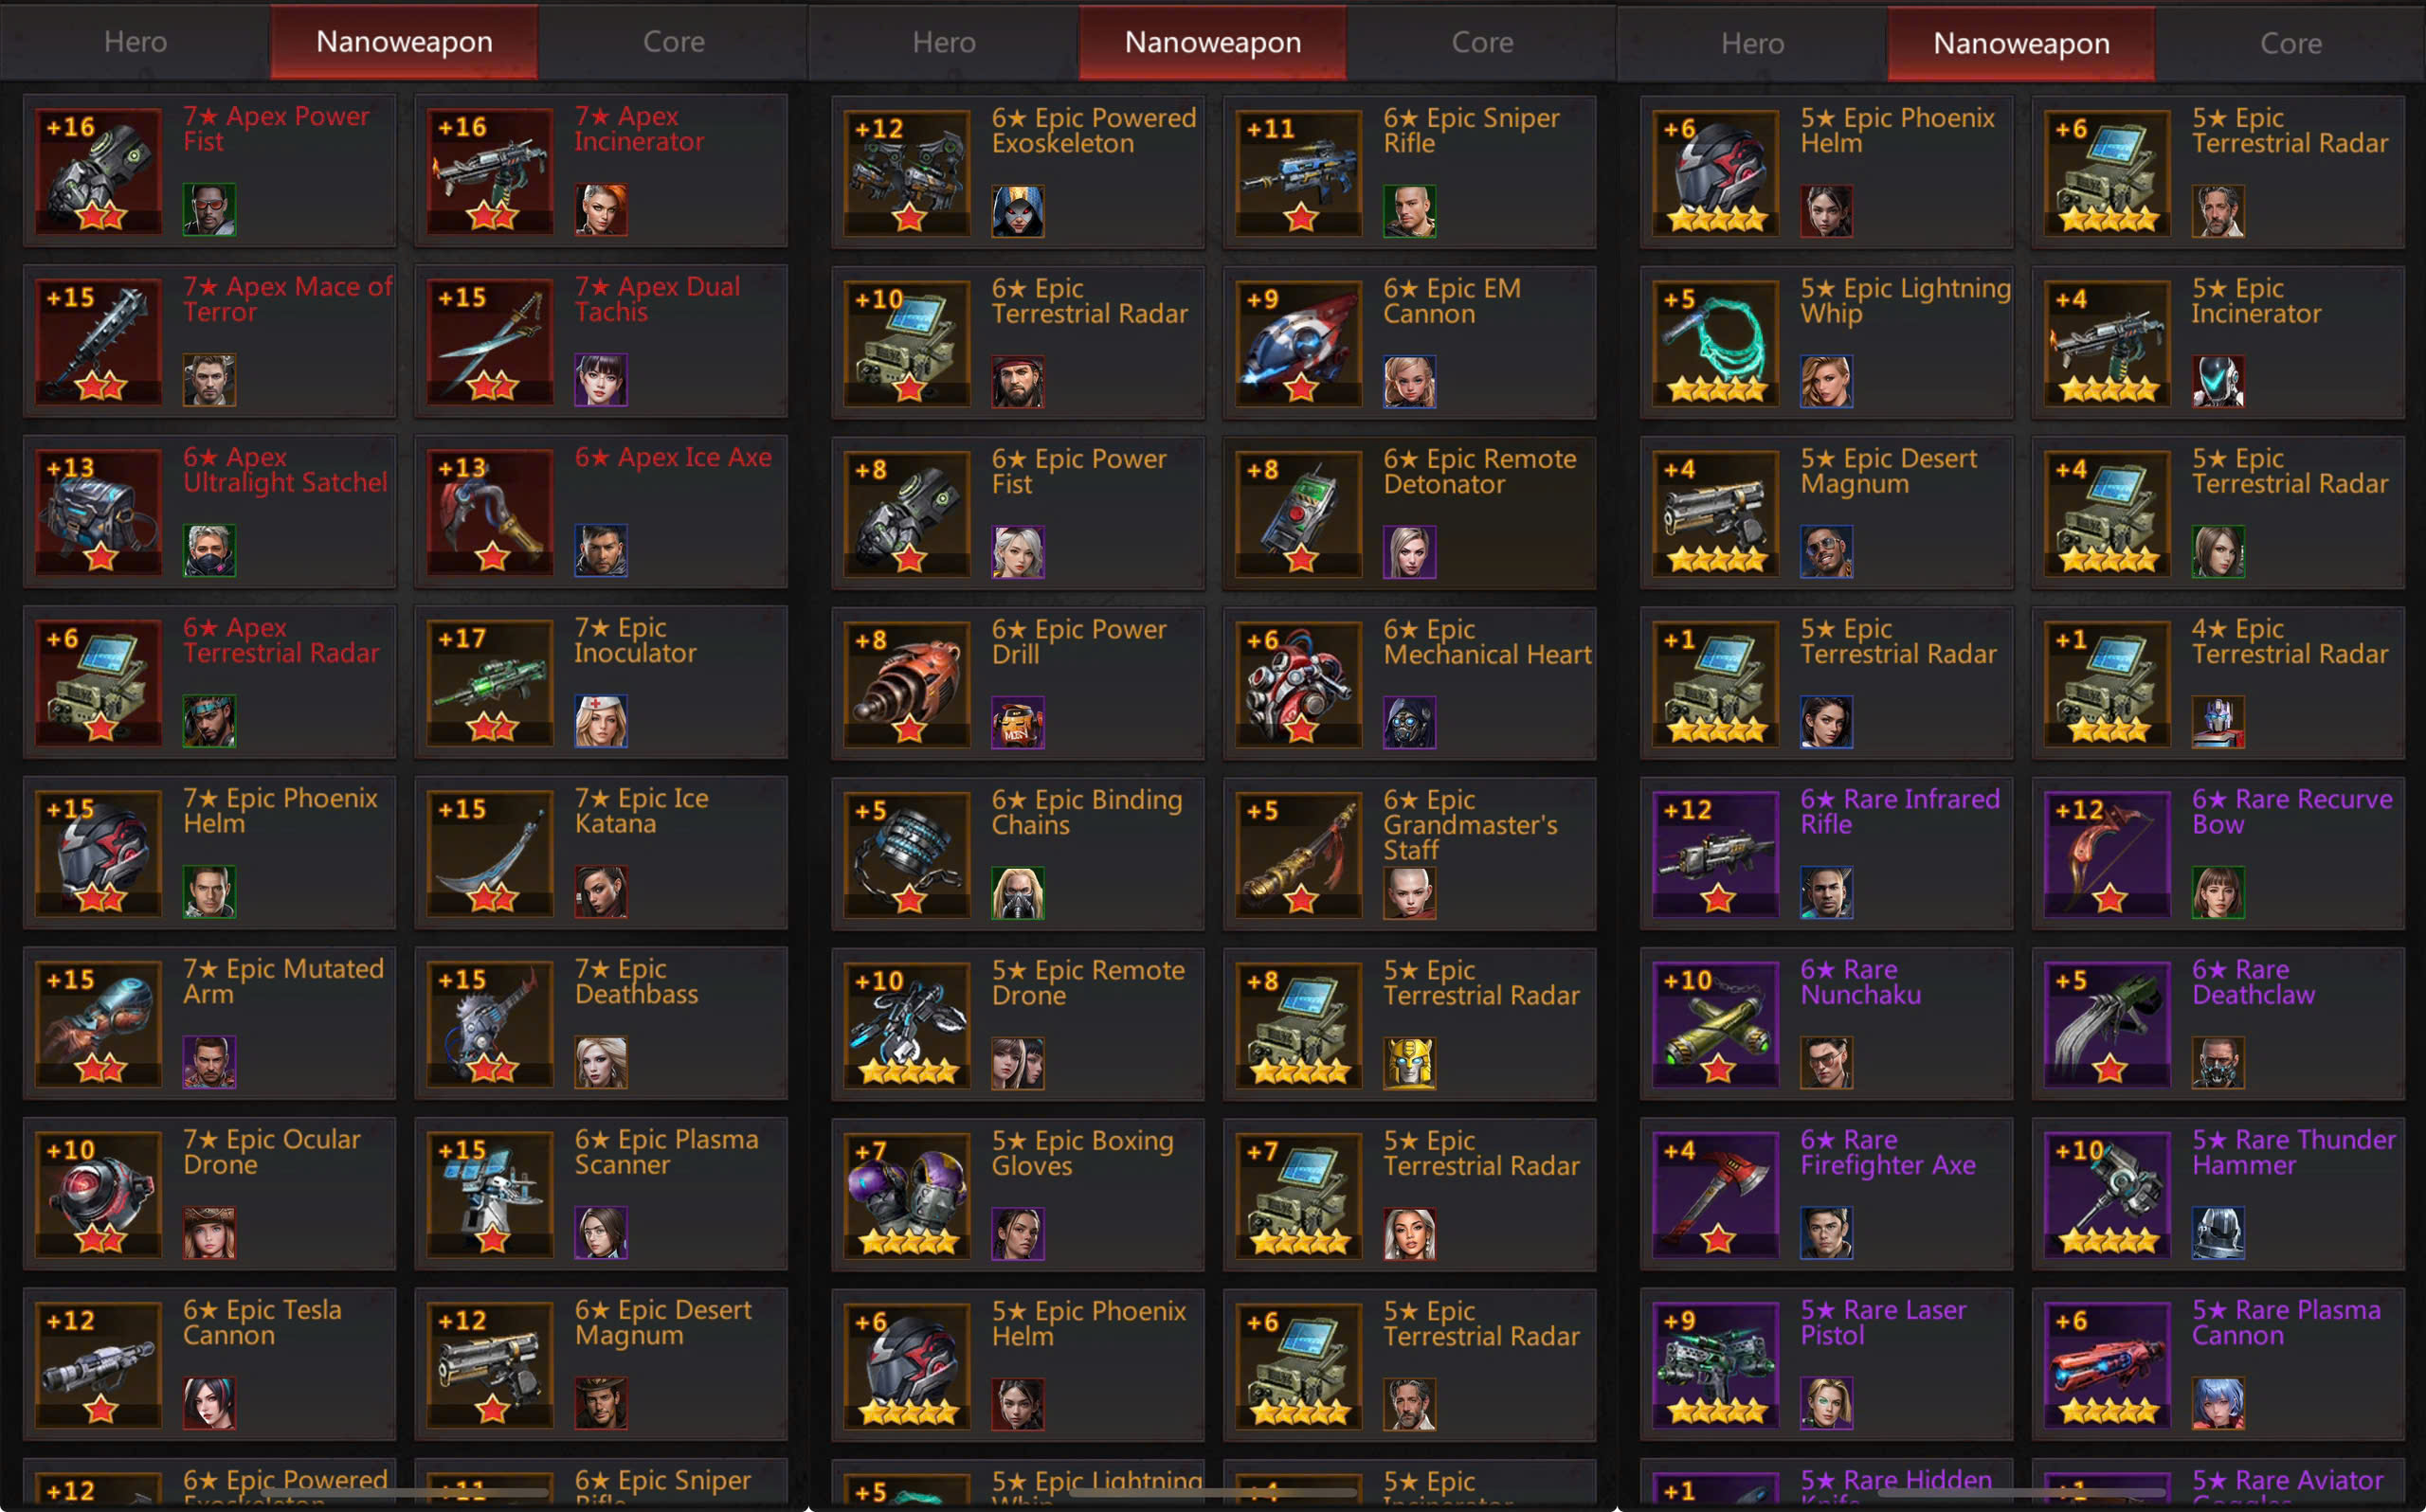Select the 6★ Rare Nunchaku icon
2426x1512 pixels.
[x=1716, y=1024]
